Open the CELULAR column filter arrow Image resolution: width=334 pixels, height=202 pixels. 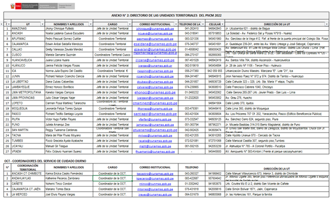[x=222, y=24]
